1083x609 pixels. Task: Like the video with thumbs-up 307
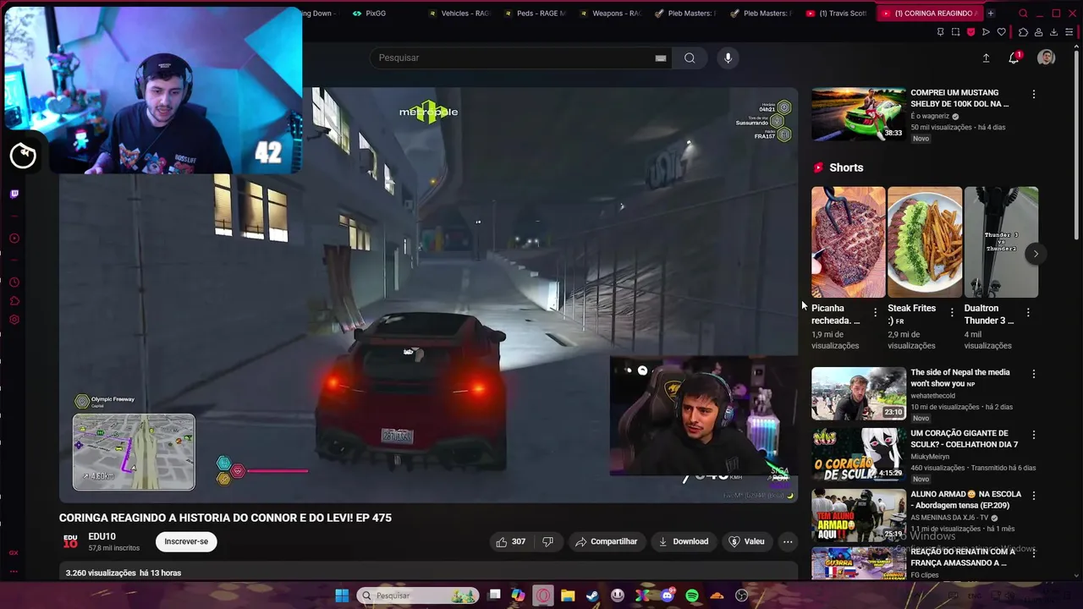pyautogui.click(x=510, y=541)
